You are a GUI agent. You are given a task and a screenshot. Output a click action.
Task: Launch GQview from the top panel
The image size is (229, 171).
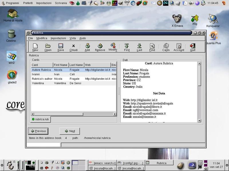(115, 3)
